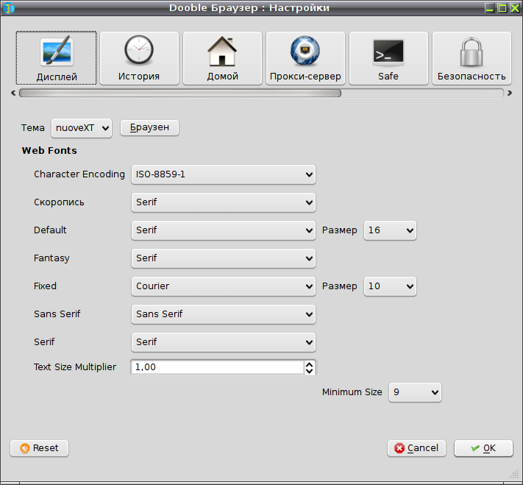Image resolution: width=523 pixels, height=485 pixels.
Task: Open the Sans Serif font dropdown
Action: (224, 314)
